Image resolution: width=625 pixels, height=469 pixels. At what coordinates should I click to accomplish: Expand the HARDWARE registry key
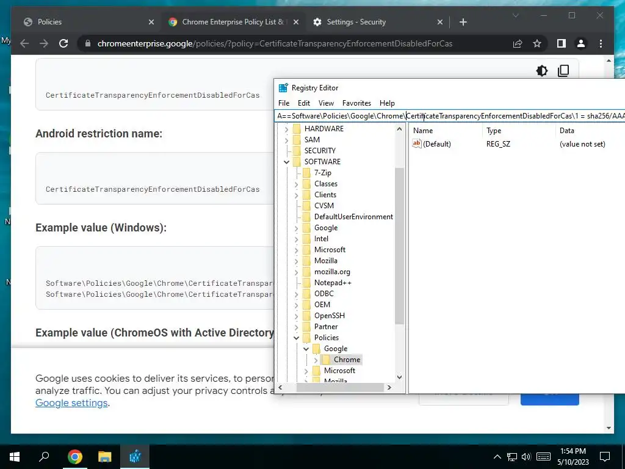pyautogui.click(x=286, y=129)
